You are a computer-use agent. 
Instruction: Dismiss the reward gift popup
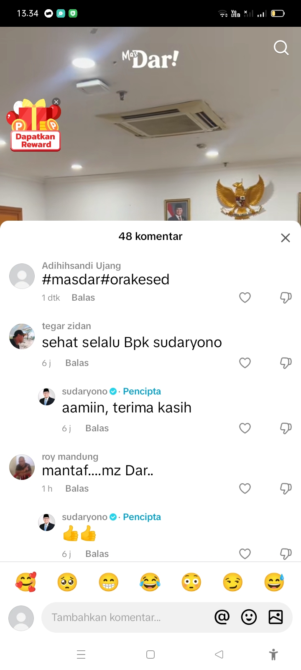coord(56,102)
